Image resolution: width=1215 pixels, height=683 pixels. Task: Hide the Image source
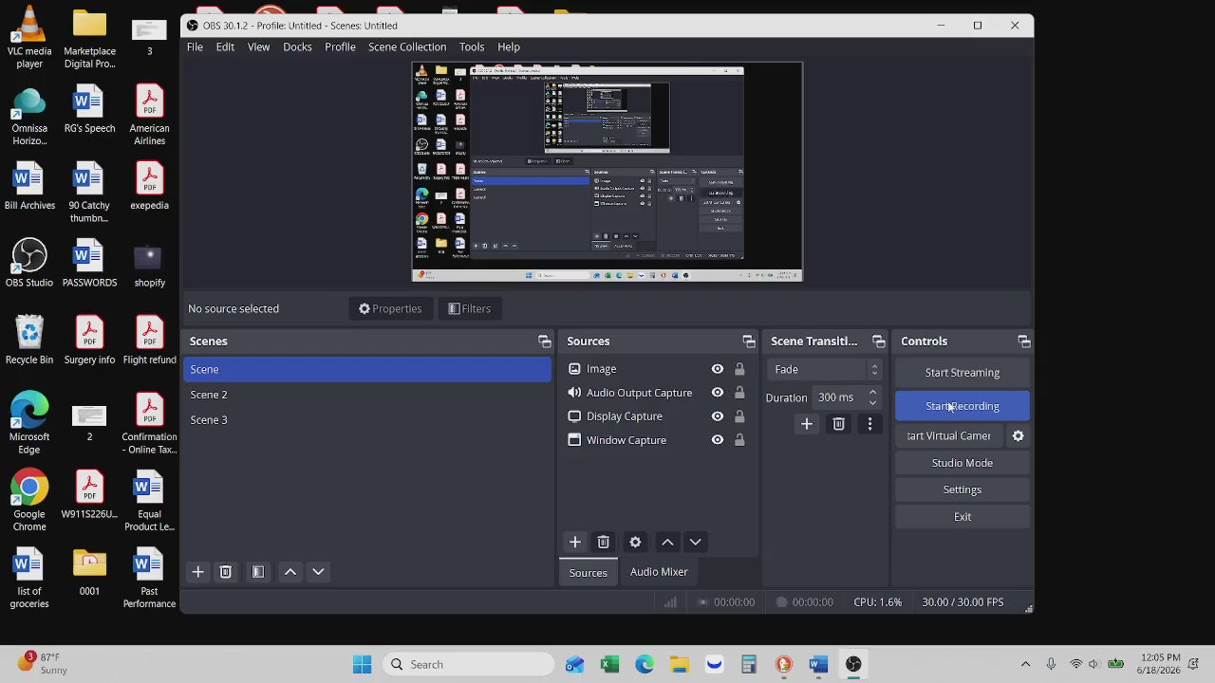click(x=717, y=369)
